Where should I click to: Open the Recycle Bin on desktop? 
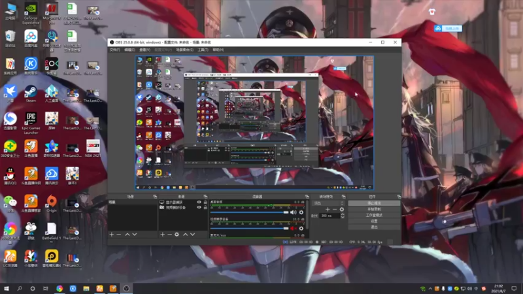[10, 39]
